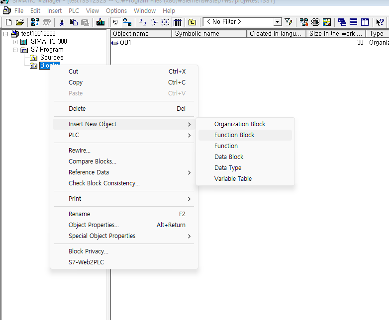Insert a new Data Block
Viewport: 389px width, 320px height.
(245, 157)
